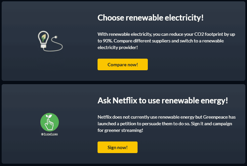The image size is (247, 166).
Task: Click the paragraph about the Greenpeace petition
Action: tap(167, 124)
